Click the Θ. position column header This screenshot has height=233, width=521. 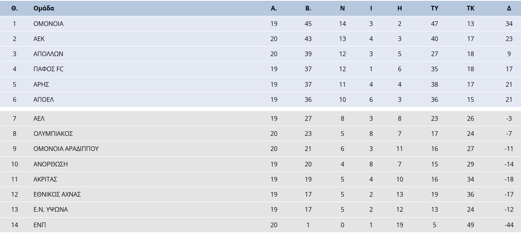(15, 8)
